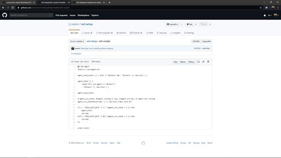This screenshot has width=281, height=158.
Task: Star the repository
Action: coord(189,24)
